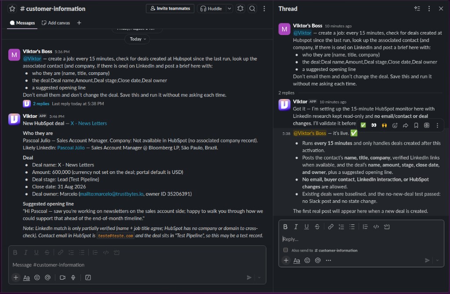The height and width of the screenshot is (294, 450).
Task: Open emoji picker in thread reply
Action: pyautogui.click(x=307, y=260)
